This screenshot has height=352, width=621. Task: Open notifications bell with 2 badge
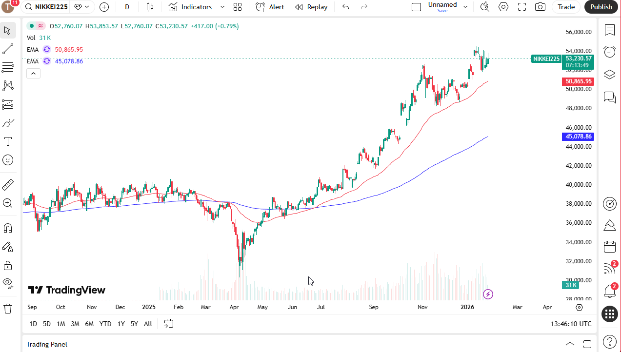[x=609, y=291]
